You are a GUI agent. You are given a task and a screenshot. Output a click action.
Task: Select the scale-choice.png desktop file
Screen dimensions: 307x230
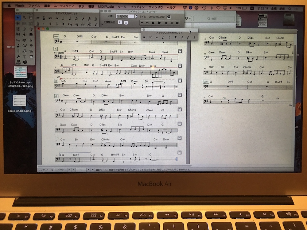[x=19, y=103]
